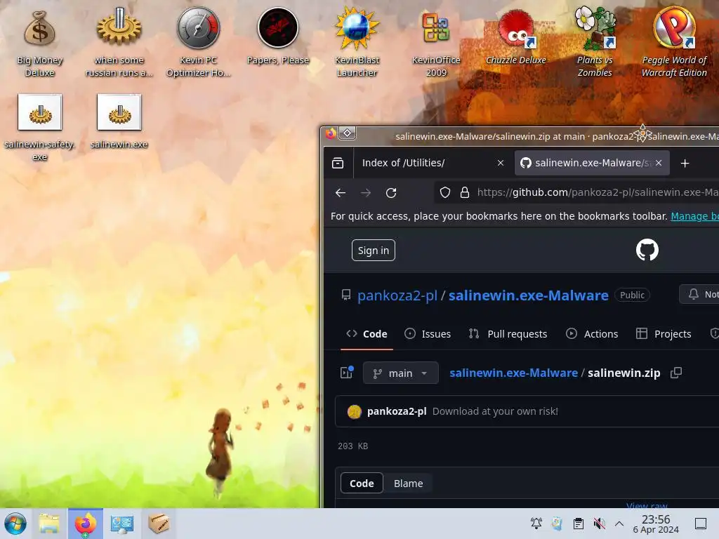Select salinewin.exe desktop file
Viewport: 719px width, 539px height.
pyautogui.click(x=119, y=121)
